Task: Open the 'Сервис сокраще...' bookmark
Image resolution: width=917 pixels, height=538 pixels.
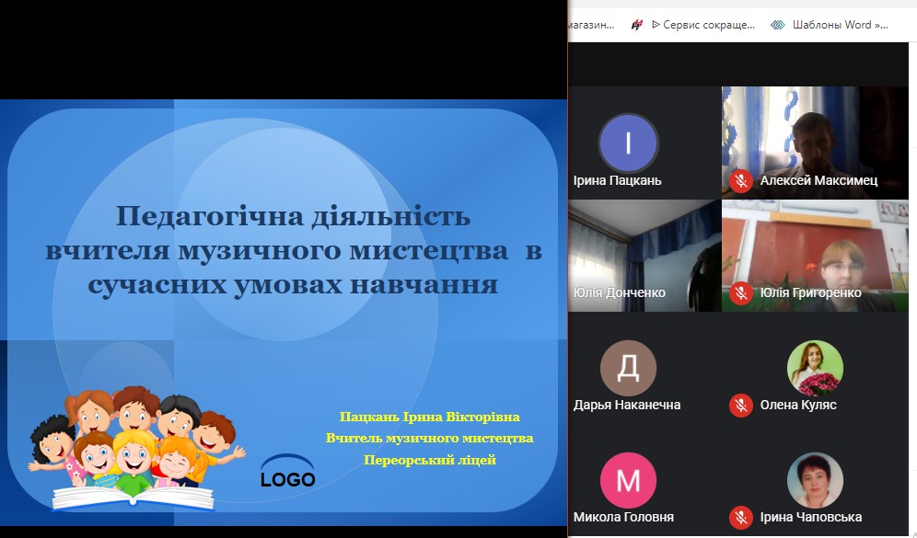Action: [702, 25]
